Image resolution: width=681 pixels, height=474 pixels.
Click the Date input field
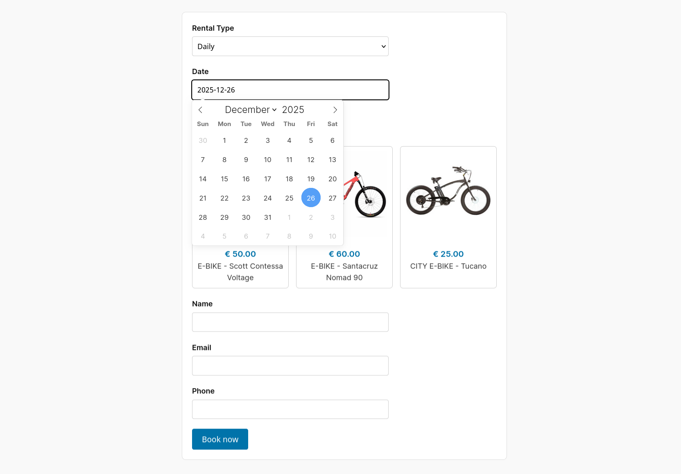pos(290,90)
